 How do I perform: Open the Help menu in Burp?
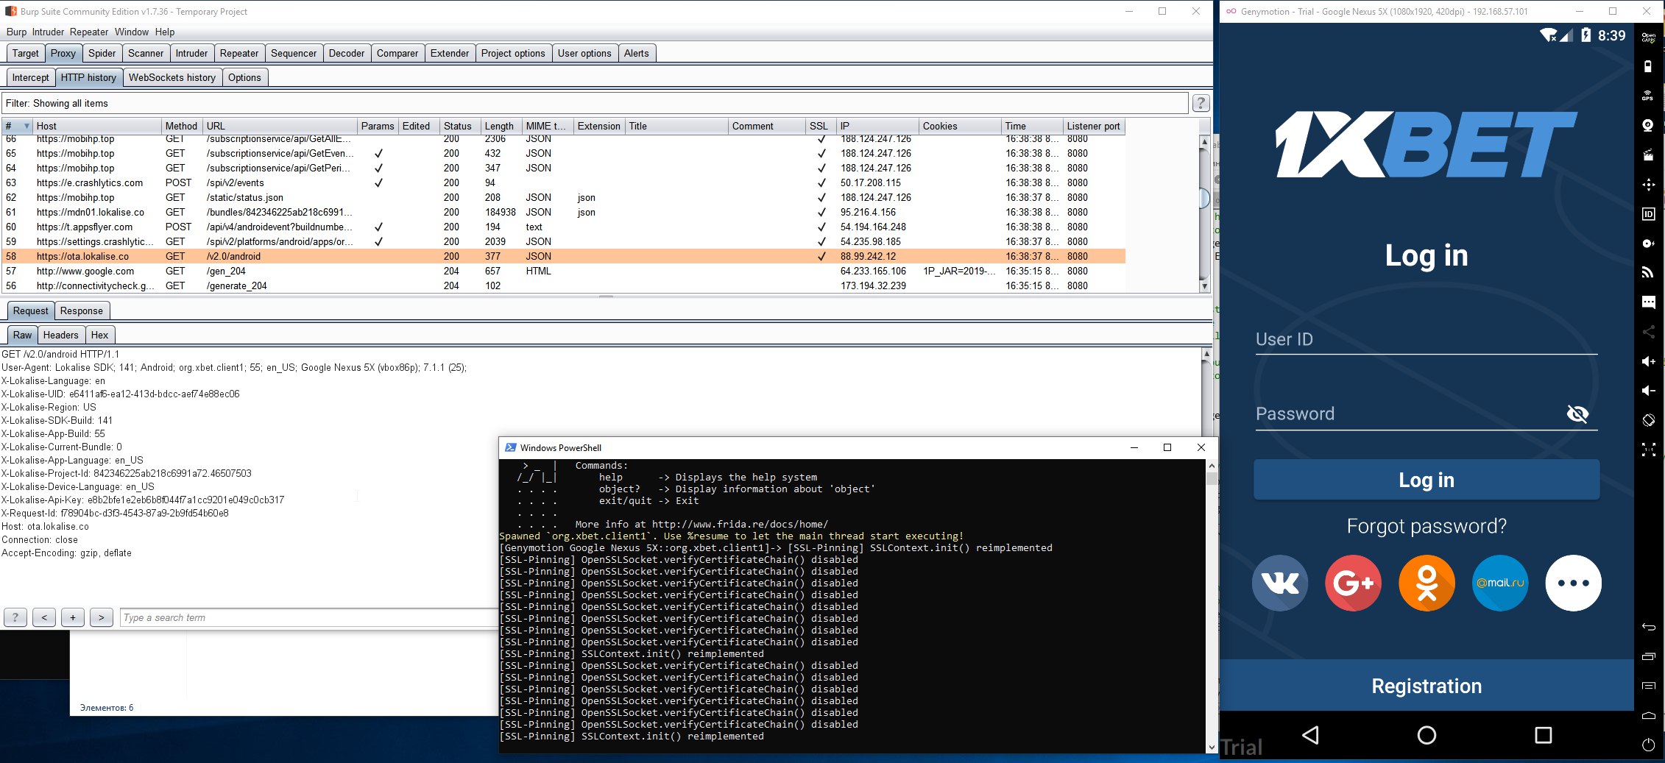click(165, 32)
